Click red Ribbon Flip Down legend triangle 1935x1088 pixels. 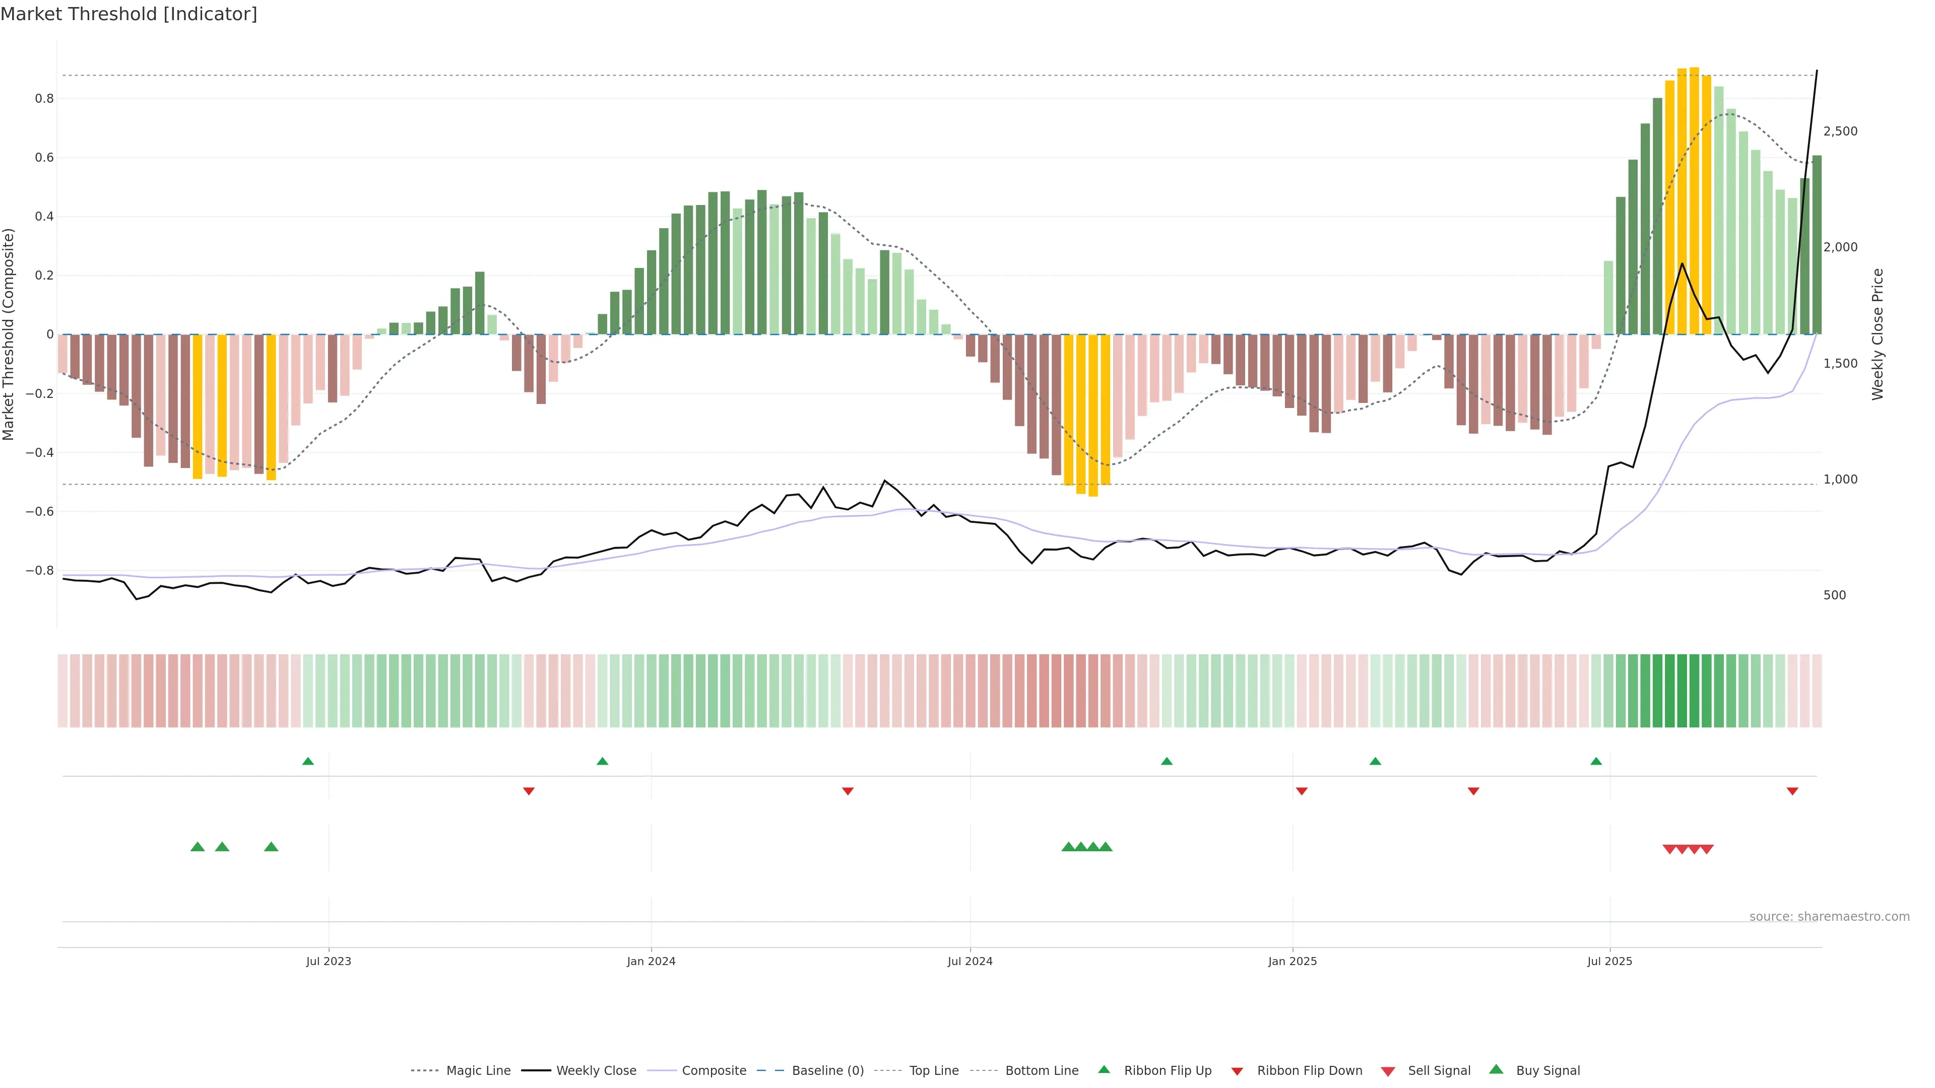[x=1237, y=1071]
